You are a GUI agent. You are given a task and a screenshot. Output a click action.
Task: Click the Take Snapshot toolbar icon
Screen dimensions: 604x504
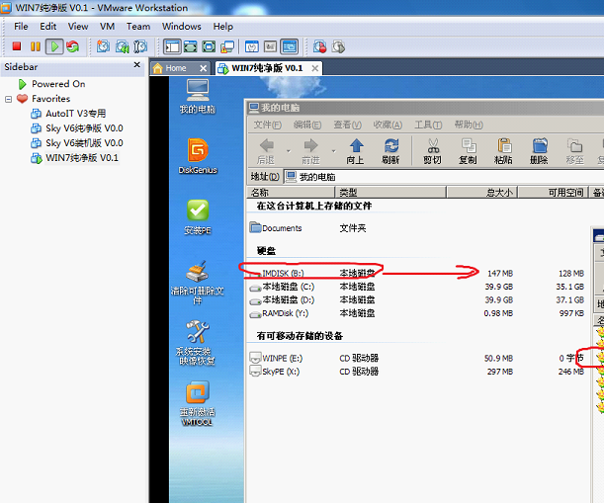click(x=103, y=46)
